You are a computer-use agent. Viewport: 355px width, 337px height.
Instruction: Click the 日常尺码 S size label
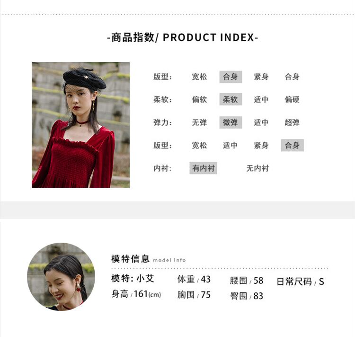tap(301, 282)
